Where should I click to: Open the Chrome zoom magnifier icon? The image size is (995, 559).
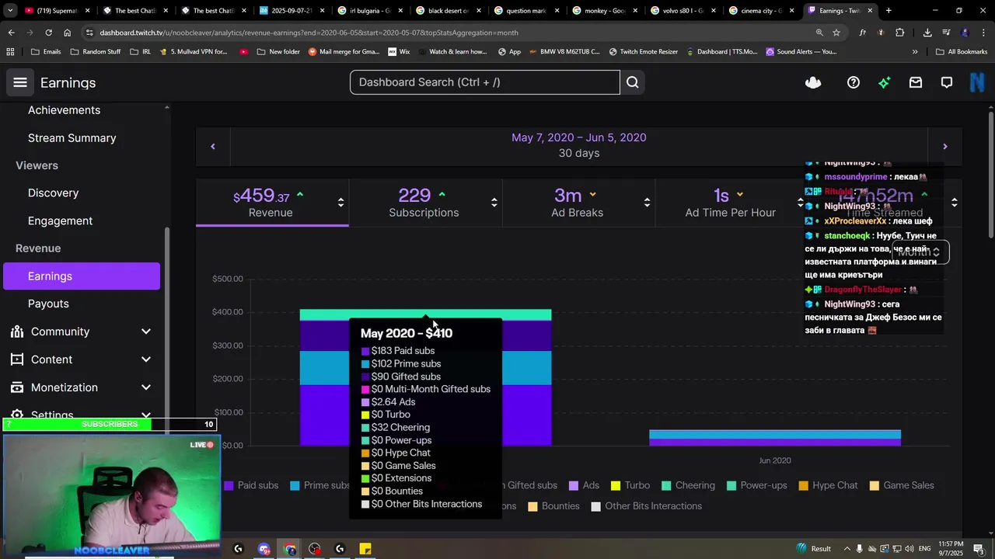pyautogui.click(x=819, y=33)
